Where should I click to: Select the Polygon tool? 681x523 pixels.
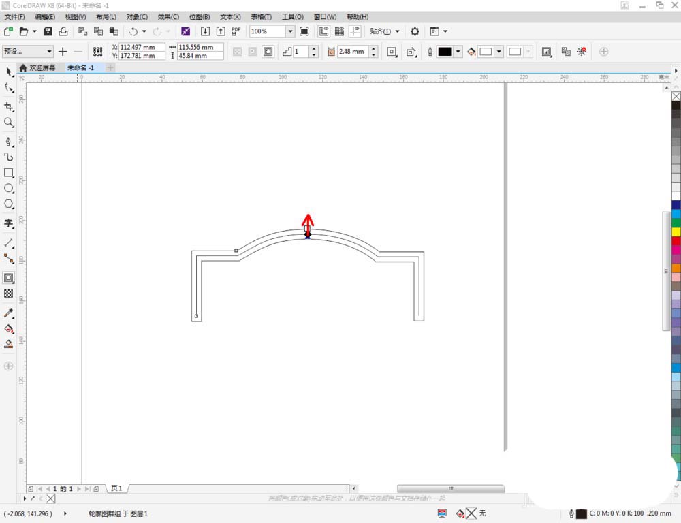(x=9, y=204)
